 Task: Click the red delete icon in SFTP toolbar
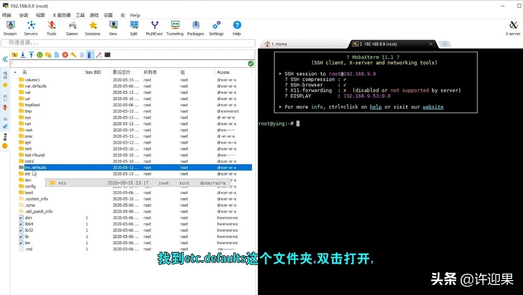pyautogui.click(x=65, y=55)
